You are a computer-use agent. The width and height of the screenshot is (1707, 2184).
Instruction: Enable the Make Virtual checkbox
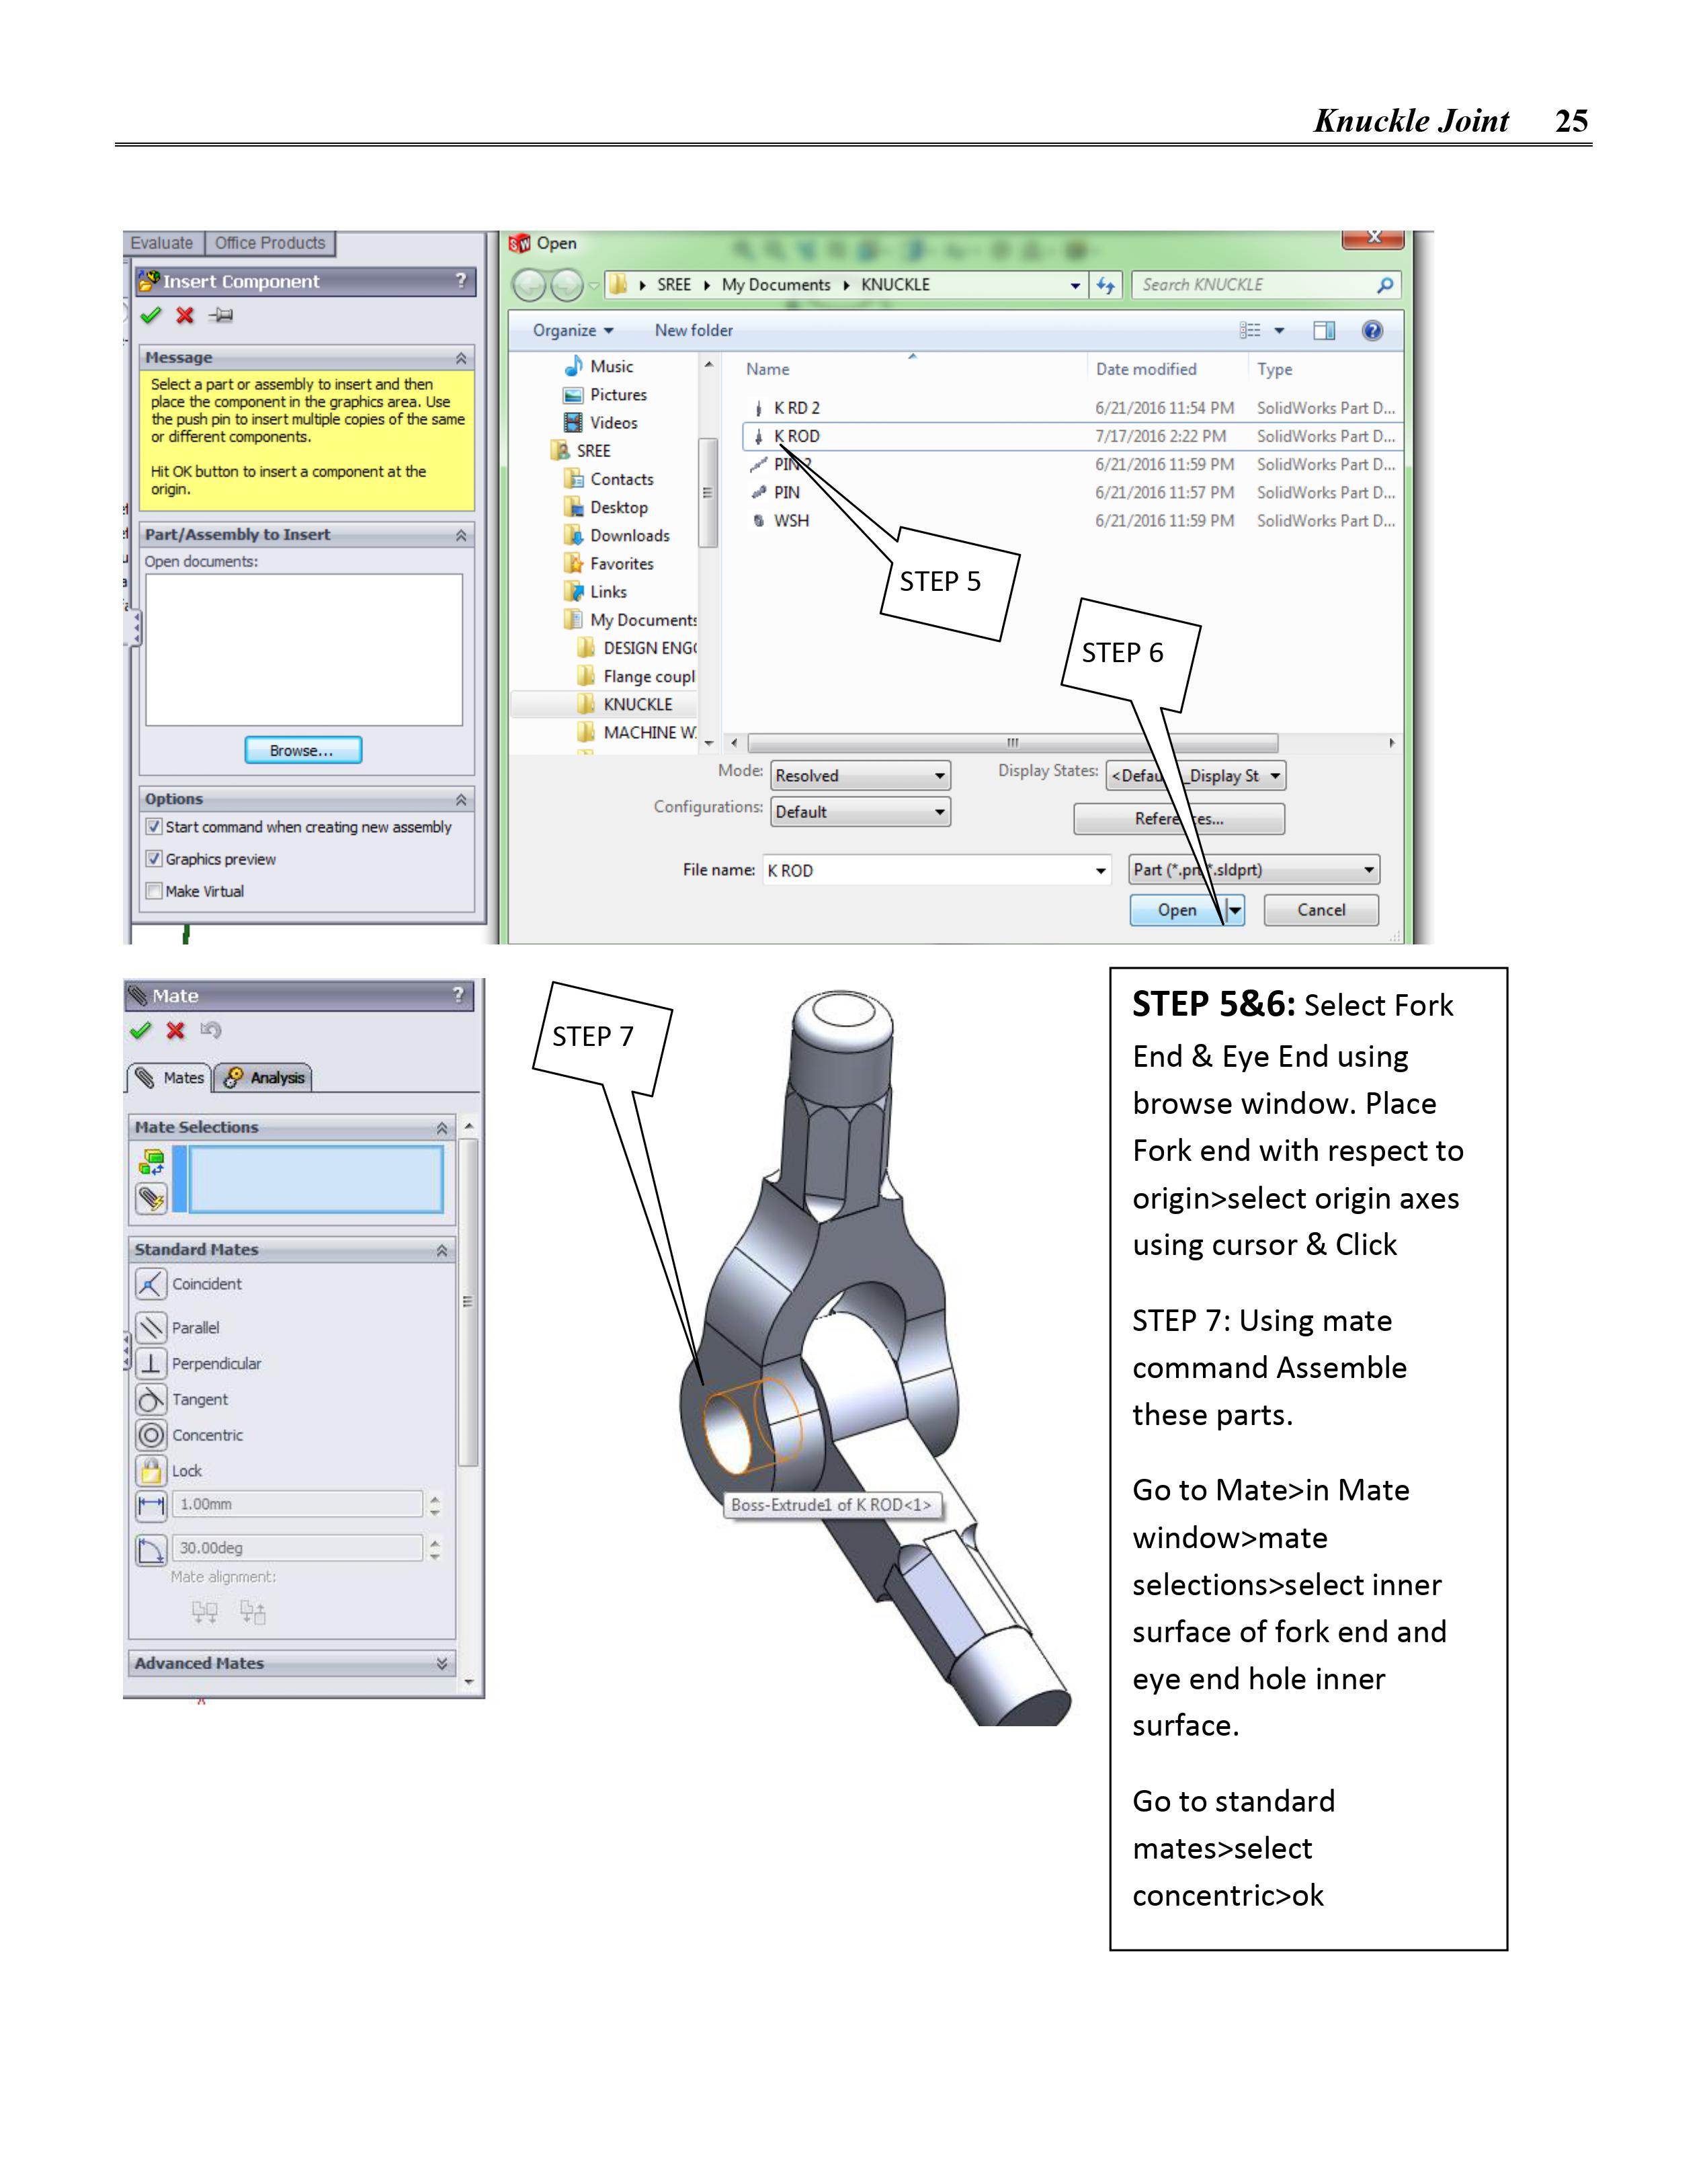pyautogui.click(x=154, y=891)
